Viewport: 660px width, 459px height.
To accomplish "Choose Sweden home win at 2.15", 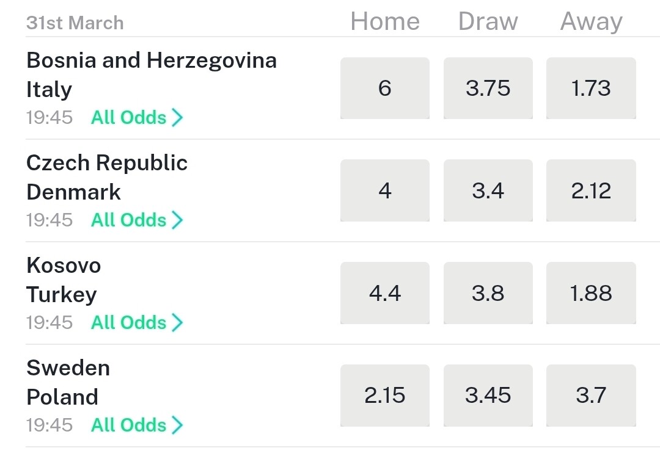I will [384, 396].
